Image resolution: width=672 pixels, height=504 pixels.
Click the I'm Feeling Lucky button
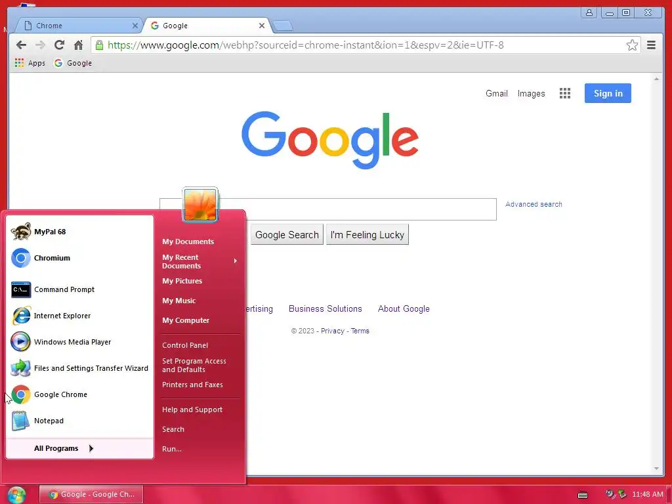point(367,235)
